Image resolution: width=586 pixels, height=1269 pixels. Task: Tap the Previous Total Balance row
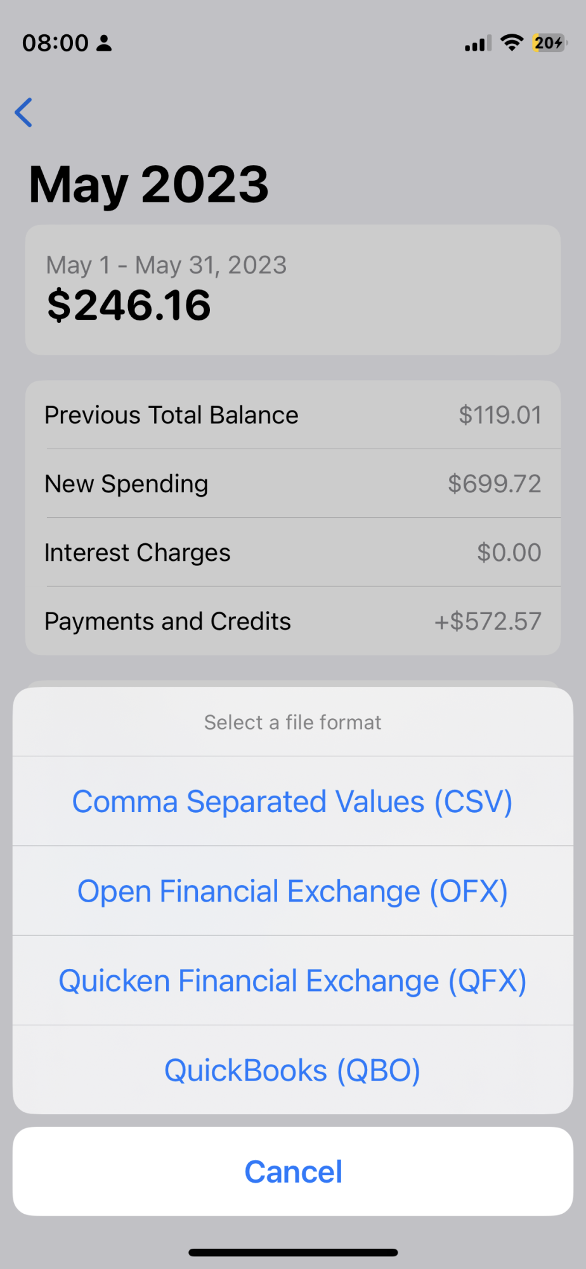point(293,415)
